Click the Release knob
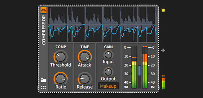The width and height of the screenshot is (203, 98). click(x=85, y=79)
